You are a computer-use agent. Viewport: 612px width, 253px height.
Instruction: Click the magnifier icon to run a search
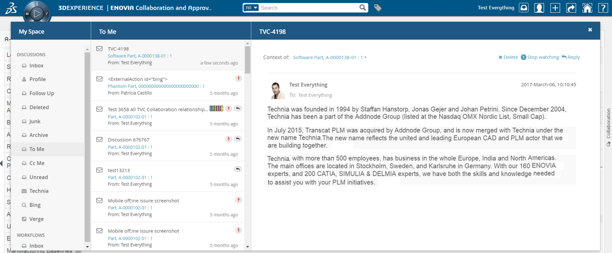click(362, 7)
